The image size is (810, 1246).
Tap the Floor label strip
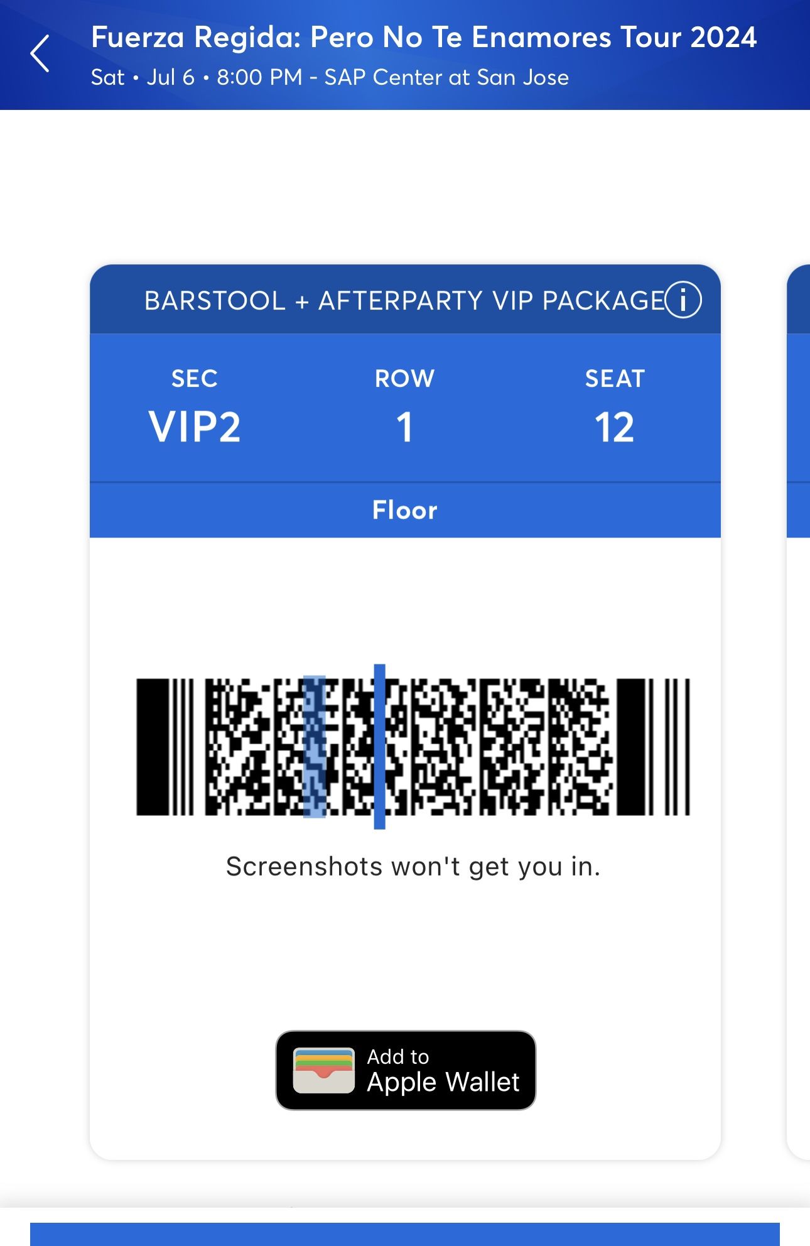click(405, 510)
